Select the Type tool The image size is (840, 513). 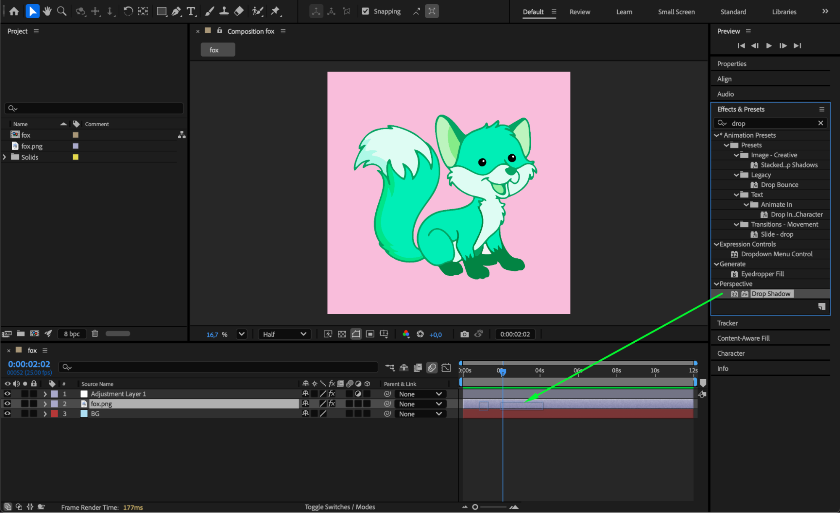pos(191,11)
